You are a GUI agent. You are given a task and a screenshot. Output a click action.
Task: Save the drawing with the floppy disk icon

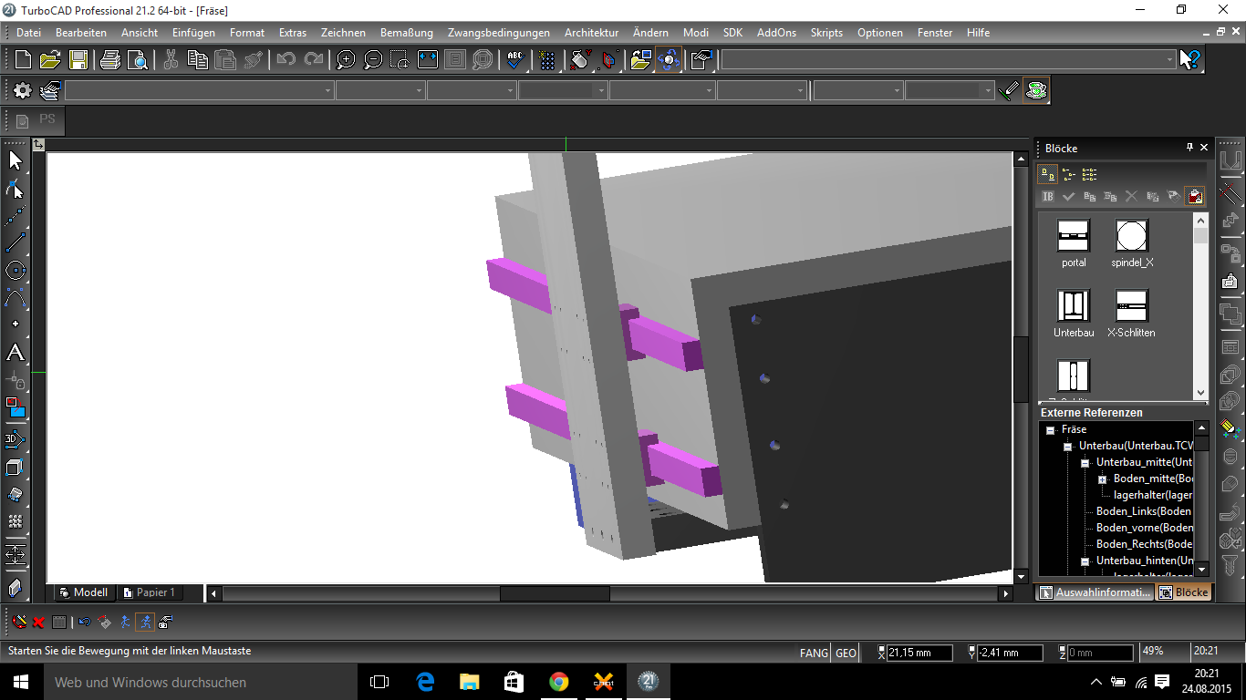pyautogui.click(x=78, y=60)
